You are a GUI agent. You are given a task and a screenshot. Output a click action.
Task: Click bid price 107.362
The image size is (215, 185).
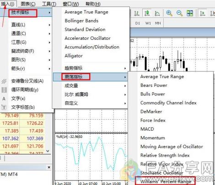click(x=11, y=138)
